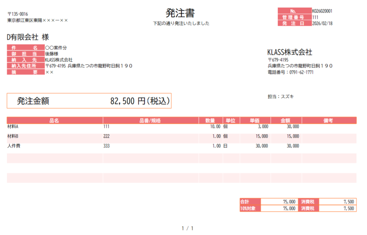The image size is (367, 235).
Task: Click the page indicator 1 / 1
Action: coord(187,228)
